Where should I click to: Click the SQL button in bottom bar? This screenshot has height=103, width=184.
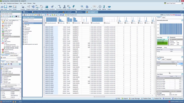coord(118,98)
